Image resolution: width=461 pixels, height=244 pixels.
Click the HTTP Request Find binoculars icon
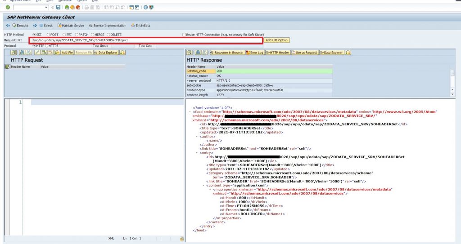(x=22, y=53)
